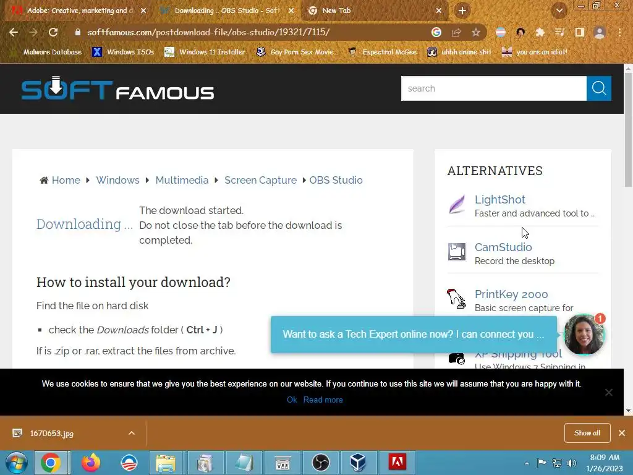Open OBS Studio from the taskbar
The width and height of the screenshot is (633, 475).
click(321, 463)
